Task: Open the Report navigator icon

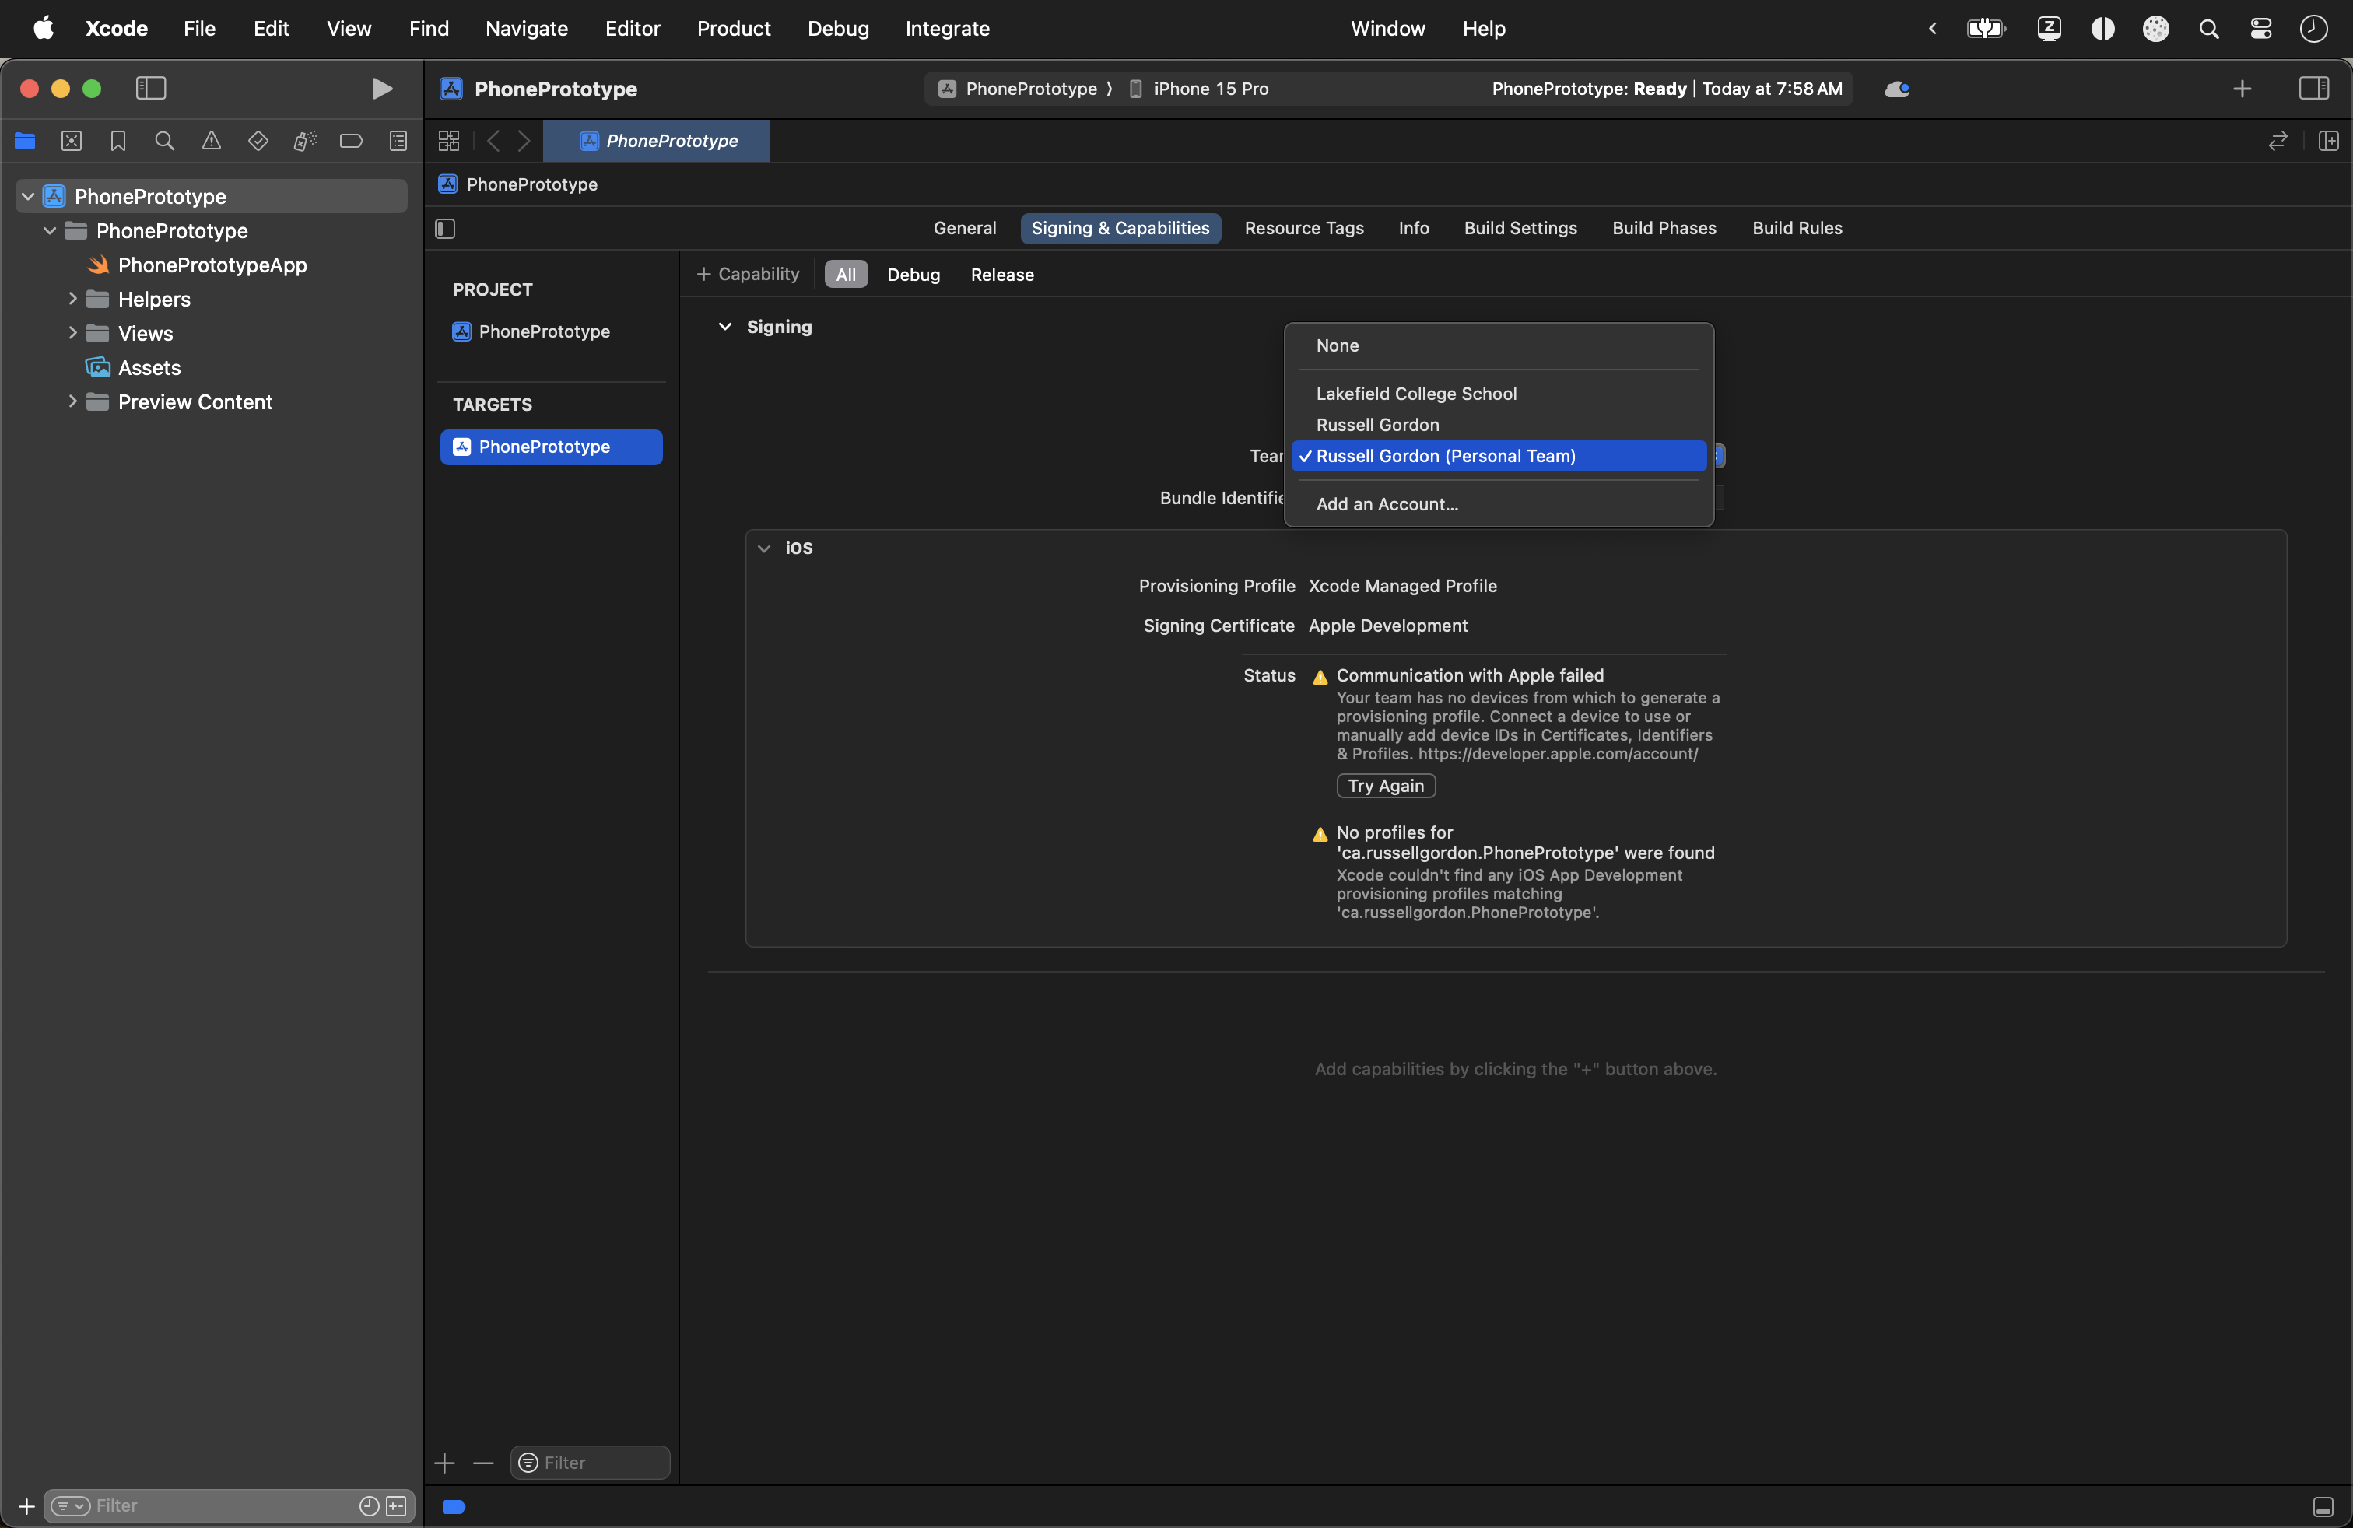Action: [x=398, y=142]
